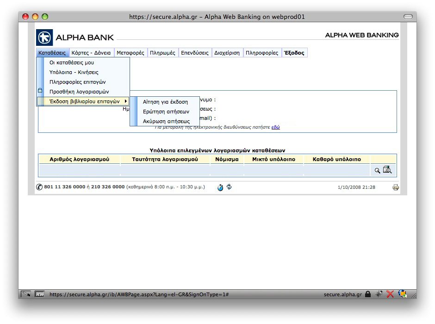
Task: Click secure.alpha.gr domain in the status bar
Action: pos(343,294)
